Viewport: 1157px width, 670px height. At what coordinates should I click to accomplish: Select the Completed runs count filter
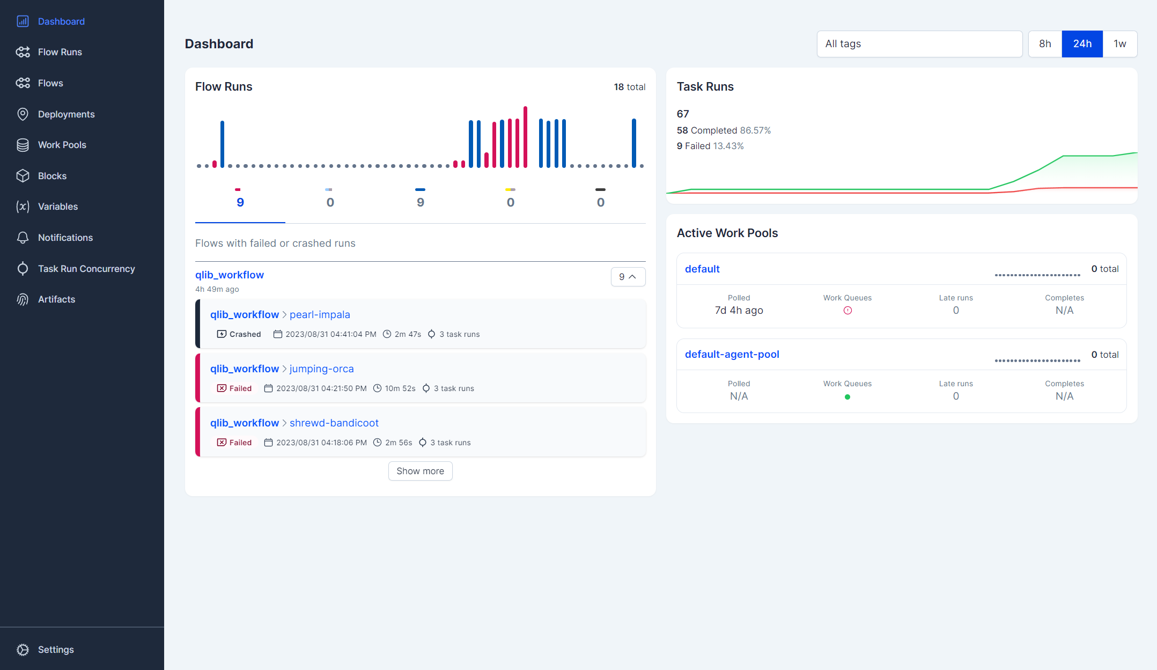pos(421,201)
